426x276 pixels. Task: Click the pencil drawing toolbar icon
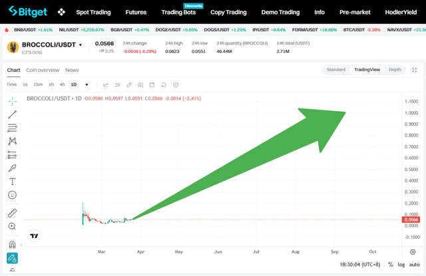pyautogui.click(x=129, y=85)
